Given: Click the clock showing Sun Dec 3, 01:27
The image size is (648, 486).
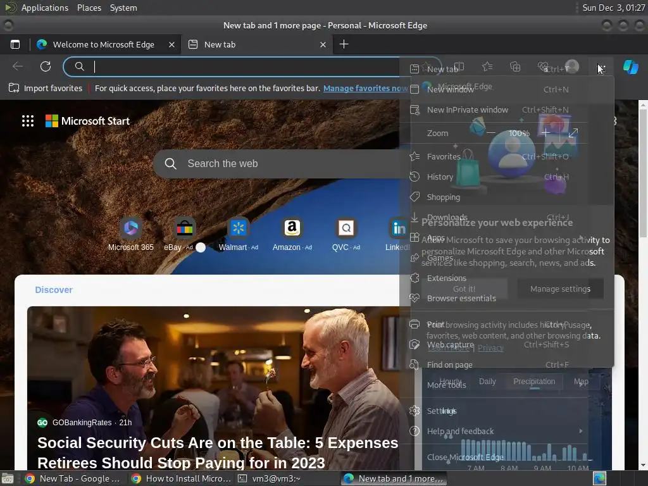Looking at the screenshot, I should click(614, 8).
